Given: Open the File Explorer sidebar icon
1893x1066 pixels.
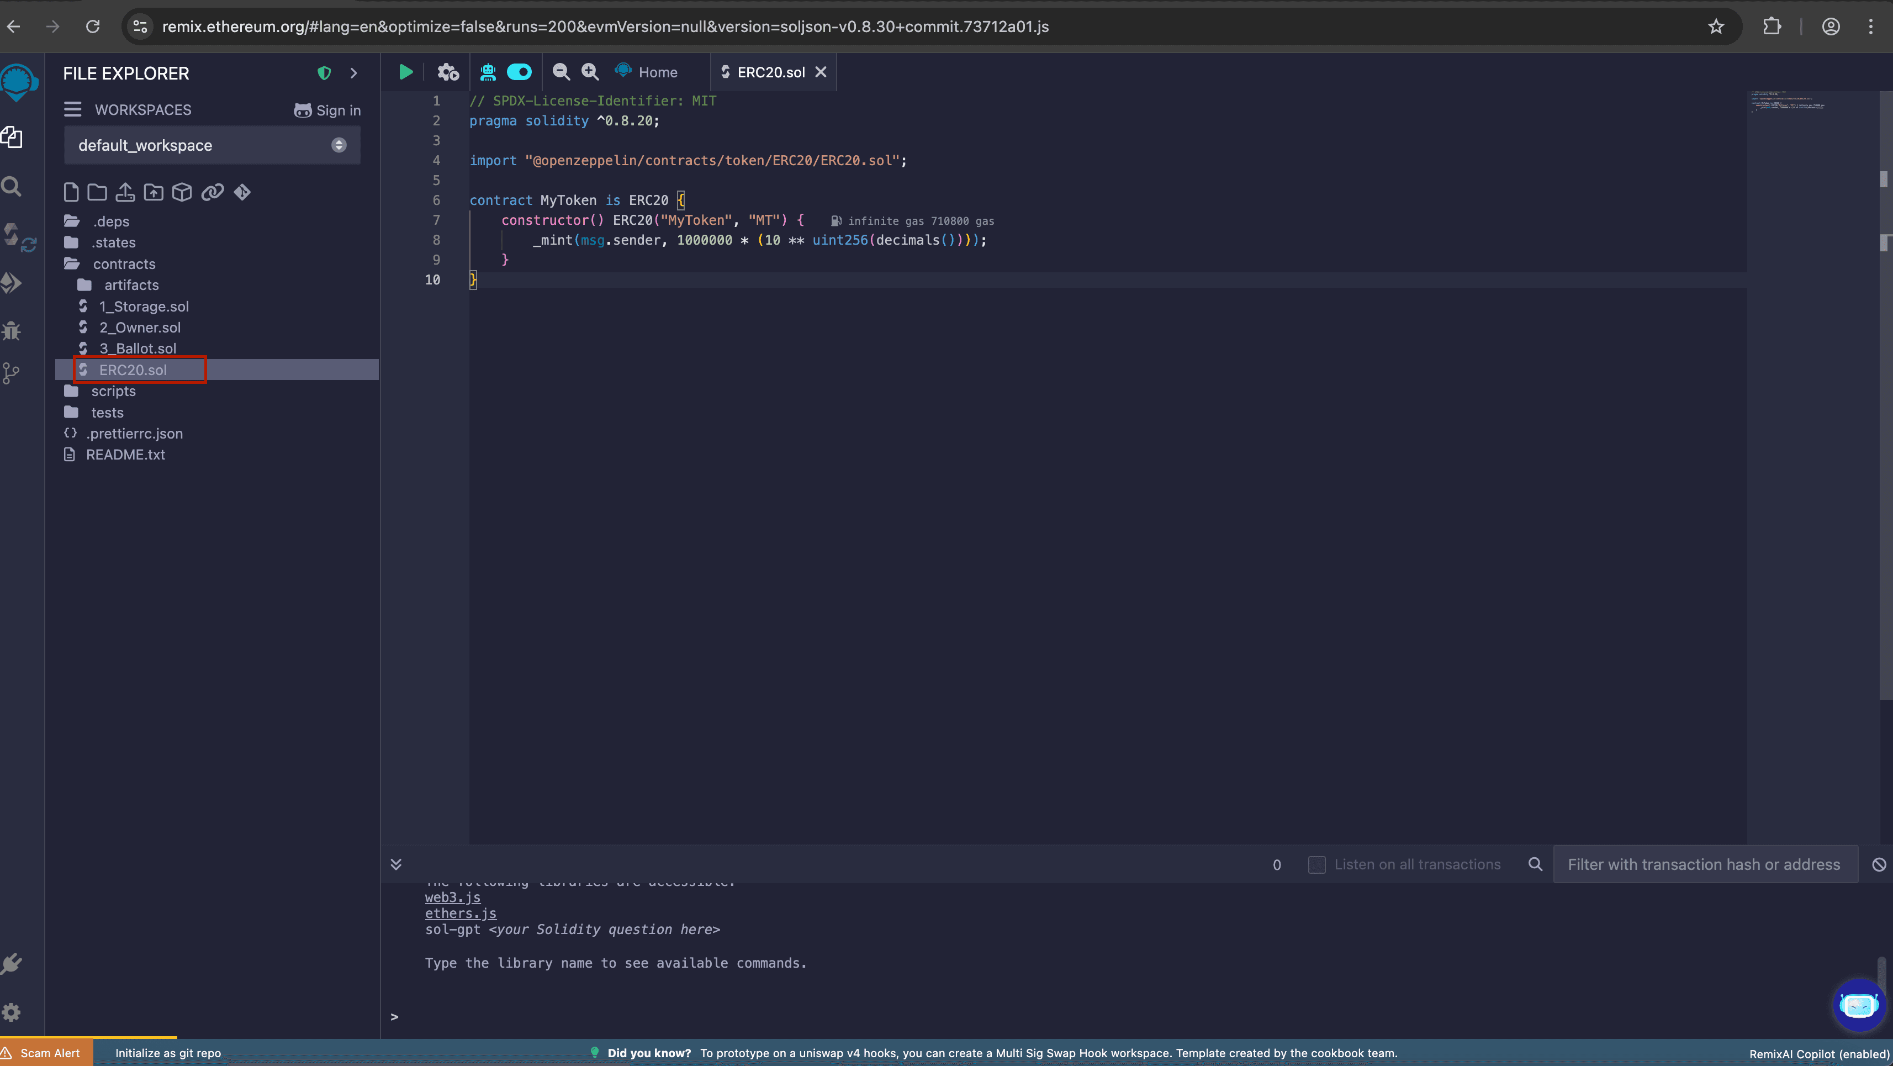Looking at the screenshot, I should [x=13, y=137].
